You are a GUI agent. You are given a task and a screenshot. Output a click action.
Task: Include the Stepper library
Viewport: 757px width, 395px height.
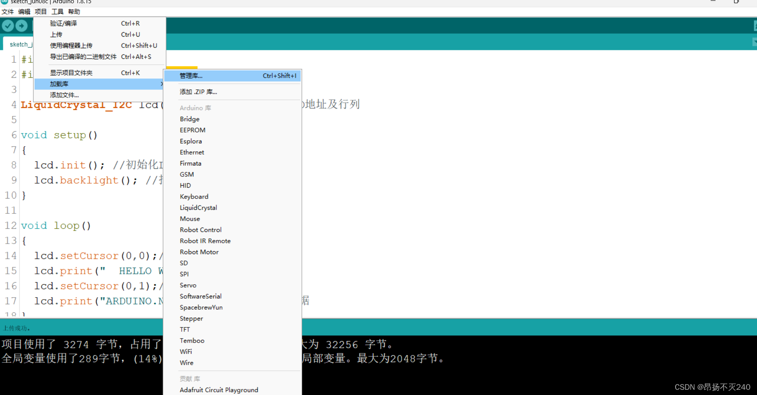(232, 318)
